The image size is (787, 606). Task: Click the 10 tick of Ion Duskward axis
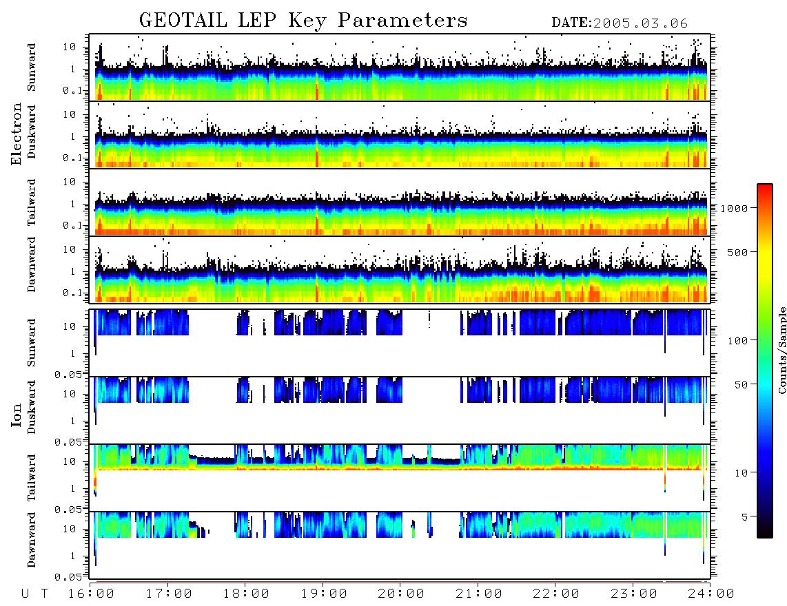point(70,395)
